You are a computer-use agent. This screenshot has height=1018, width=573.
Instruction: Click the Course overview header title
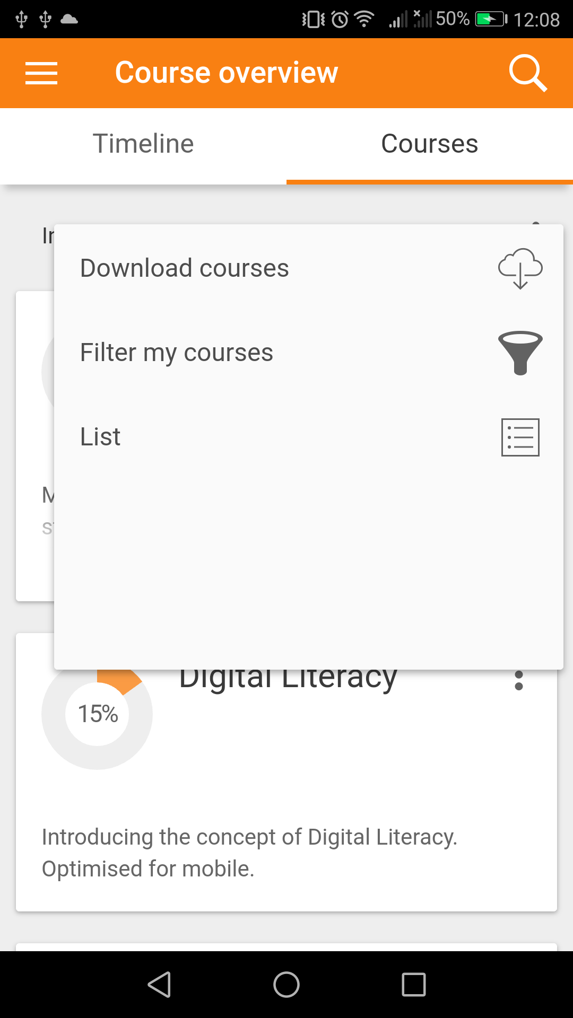click(x=227, y=73)
